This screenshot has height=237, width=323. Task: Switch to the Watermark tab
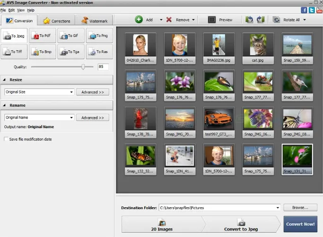tap(94, 21)
